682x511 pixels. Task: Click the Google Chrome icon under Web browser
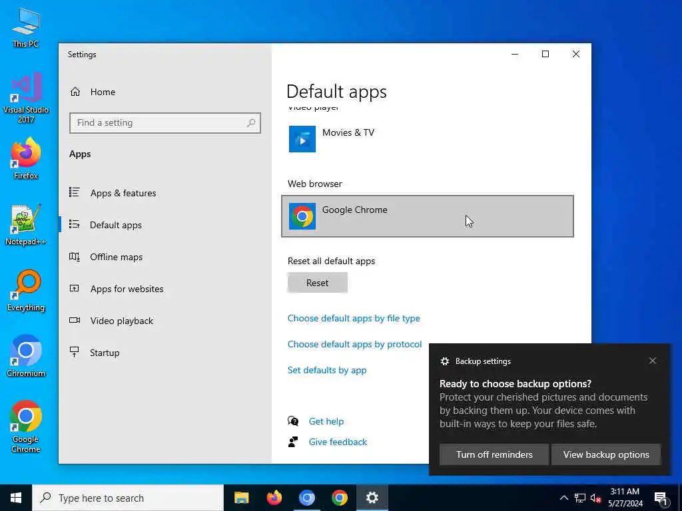302,216
